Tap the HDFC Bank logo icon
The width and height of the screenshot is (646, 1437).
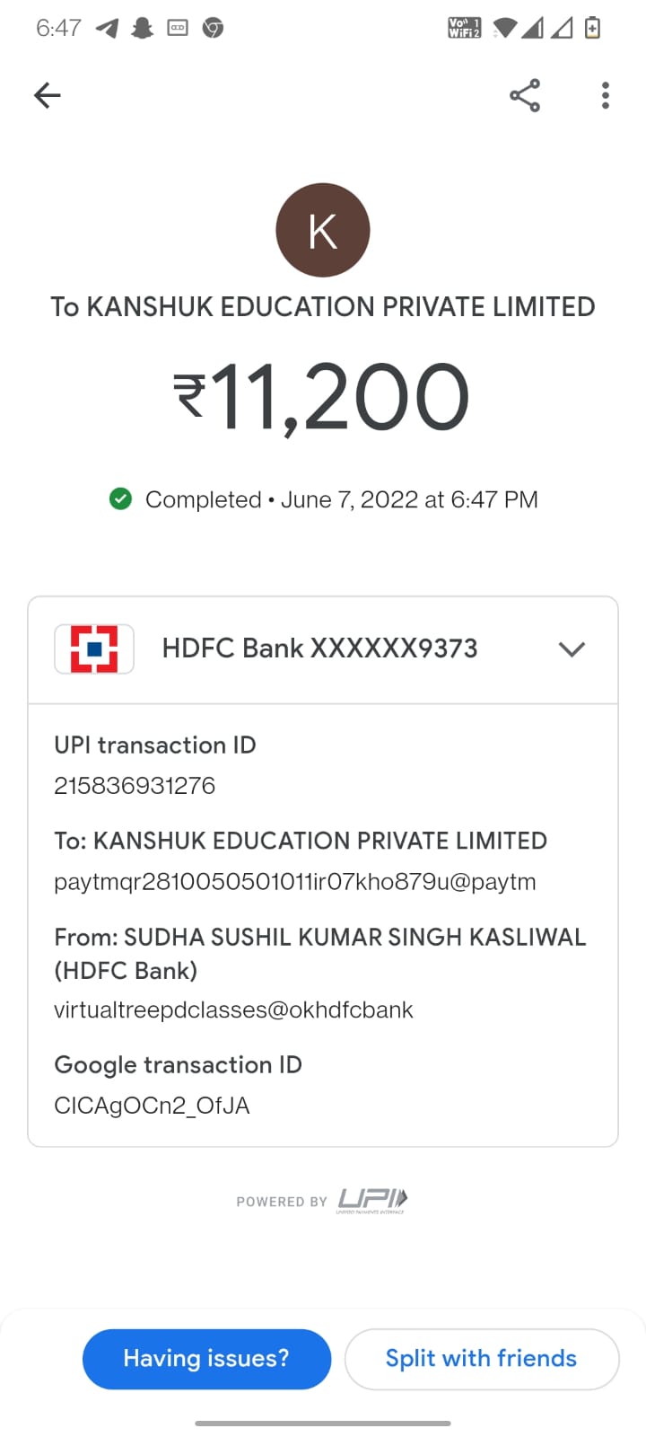94,648
